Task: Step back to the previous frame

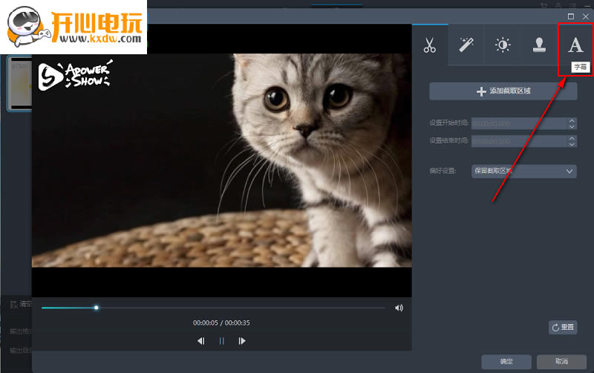Action: [200, 341]
